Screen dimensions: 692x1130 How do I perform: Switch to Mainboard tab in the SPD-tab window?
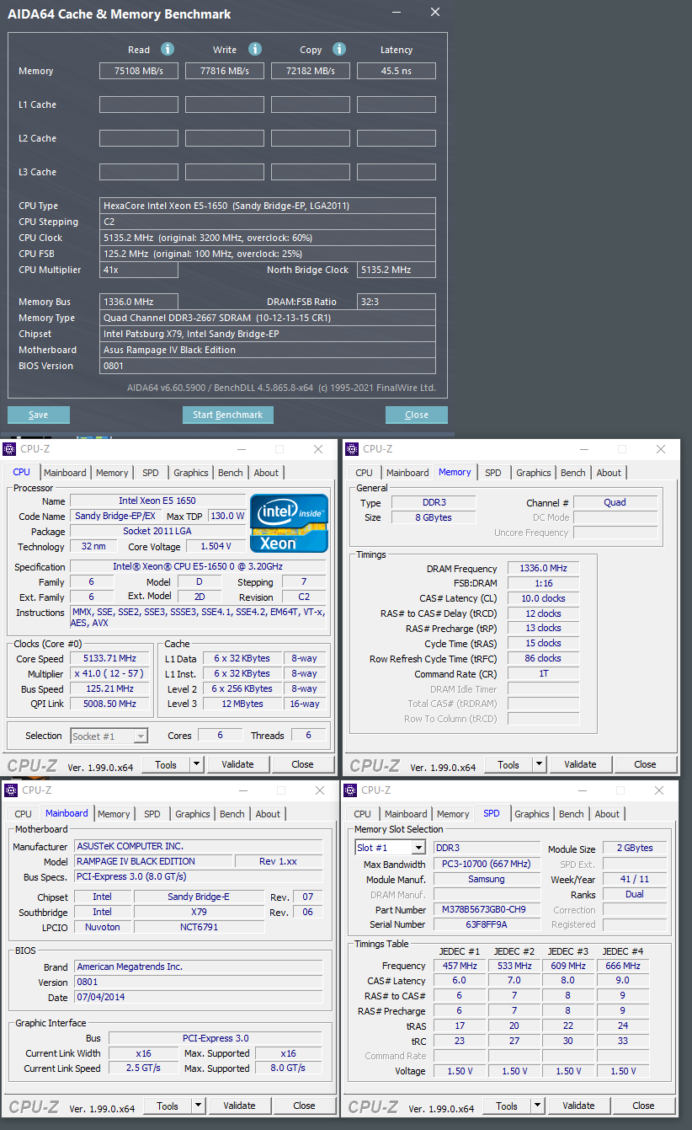point(406,814)
